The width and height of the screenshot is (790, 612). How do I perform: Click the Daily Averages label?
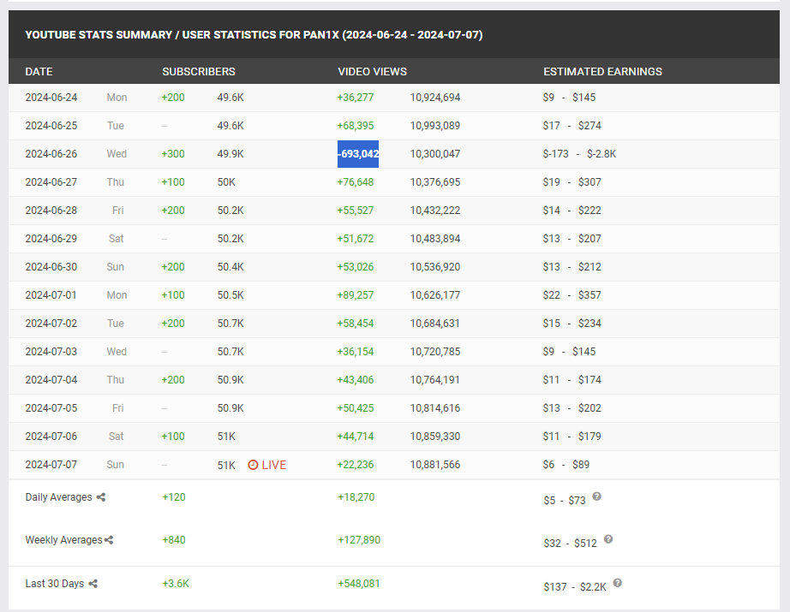pyautogui.click(x=58, y=497)
